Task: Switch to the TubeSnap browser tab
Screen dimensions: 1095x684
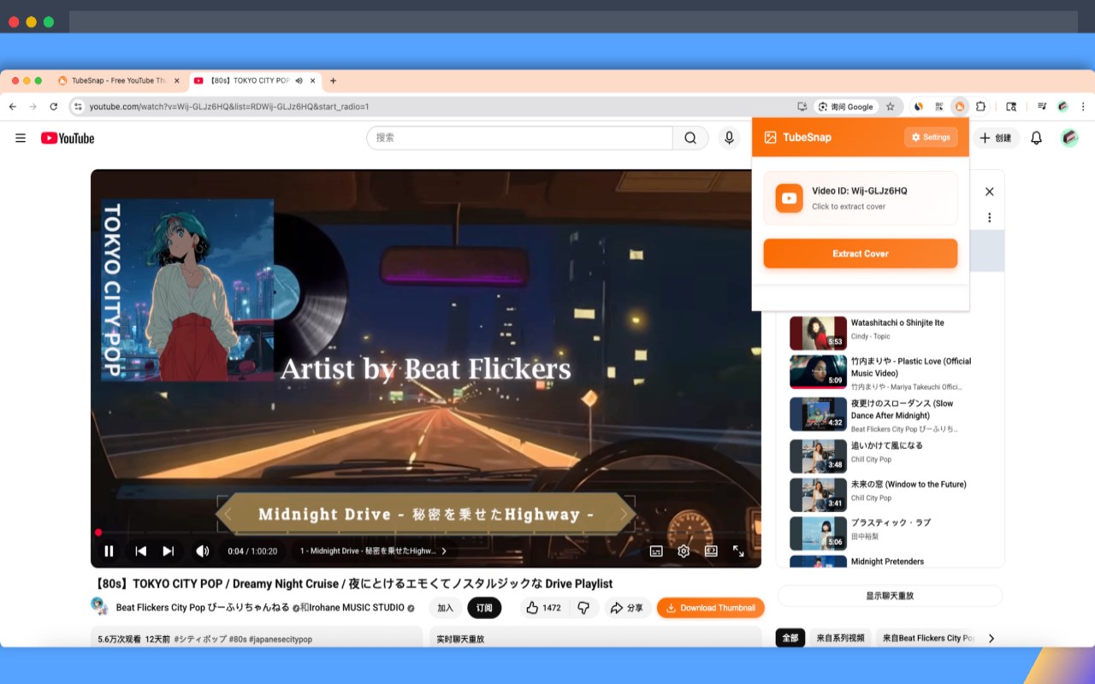Action: [x=119, y=80]
